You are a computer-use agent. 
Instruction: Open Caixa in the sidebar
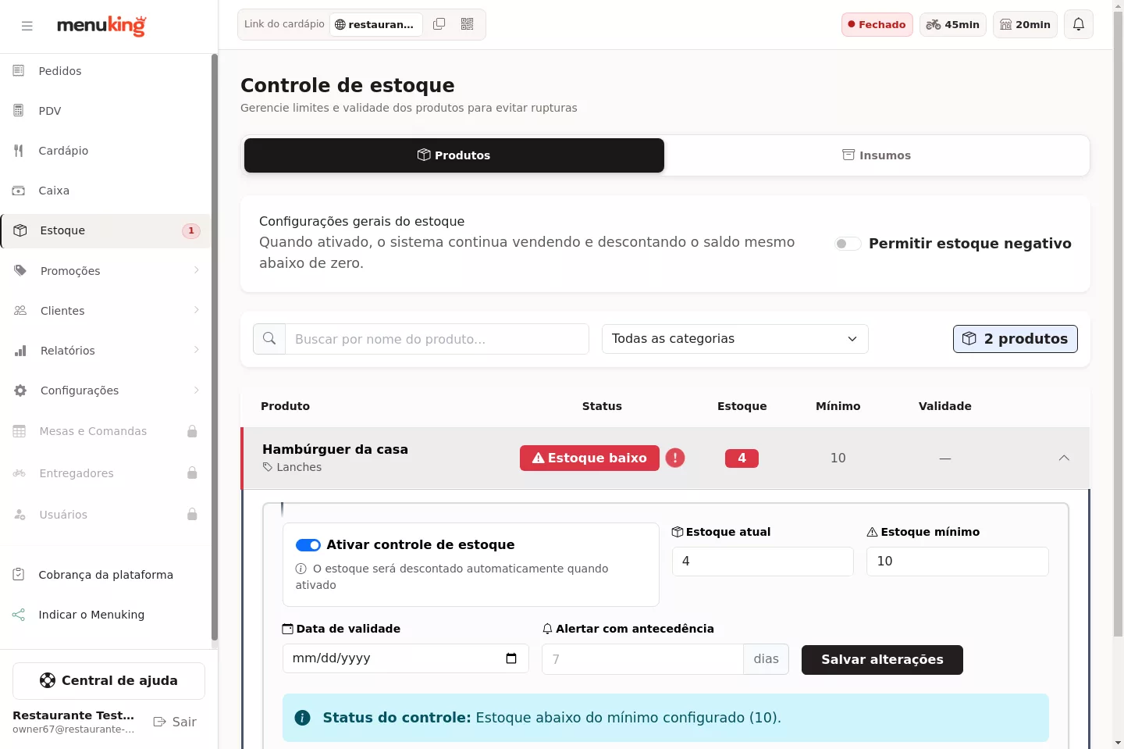(105, 191)
